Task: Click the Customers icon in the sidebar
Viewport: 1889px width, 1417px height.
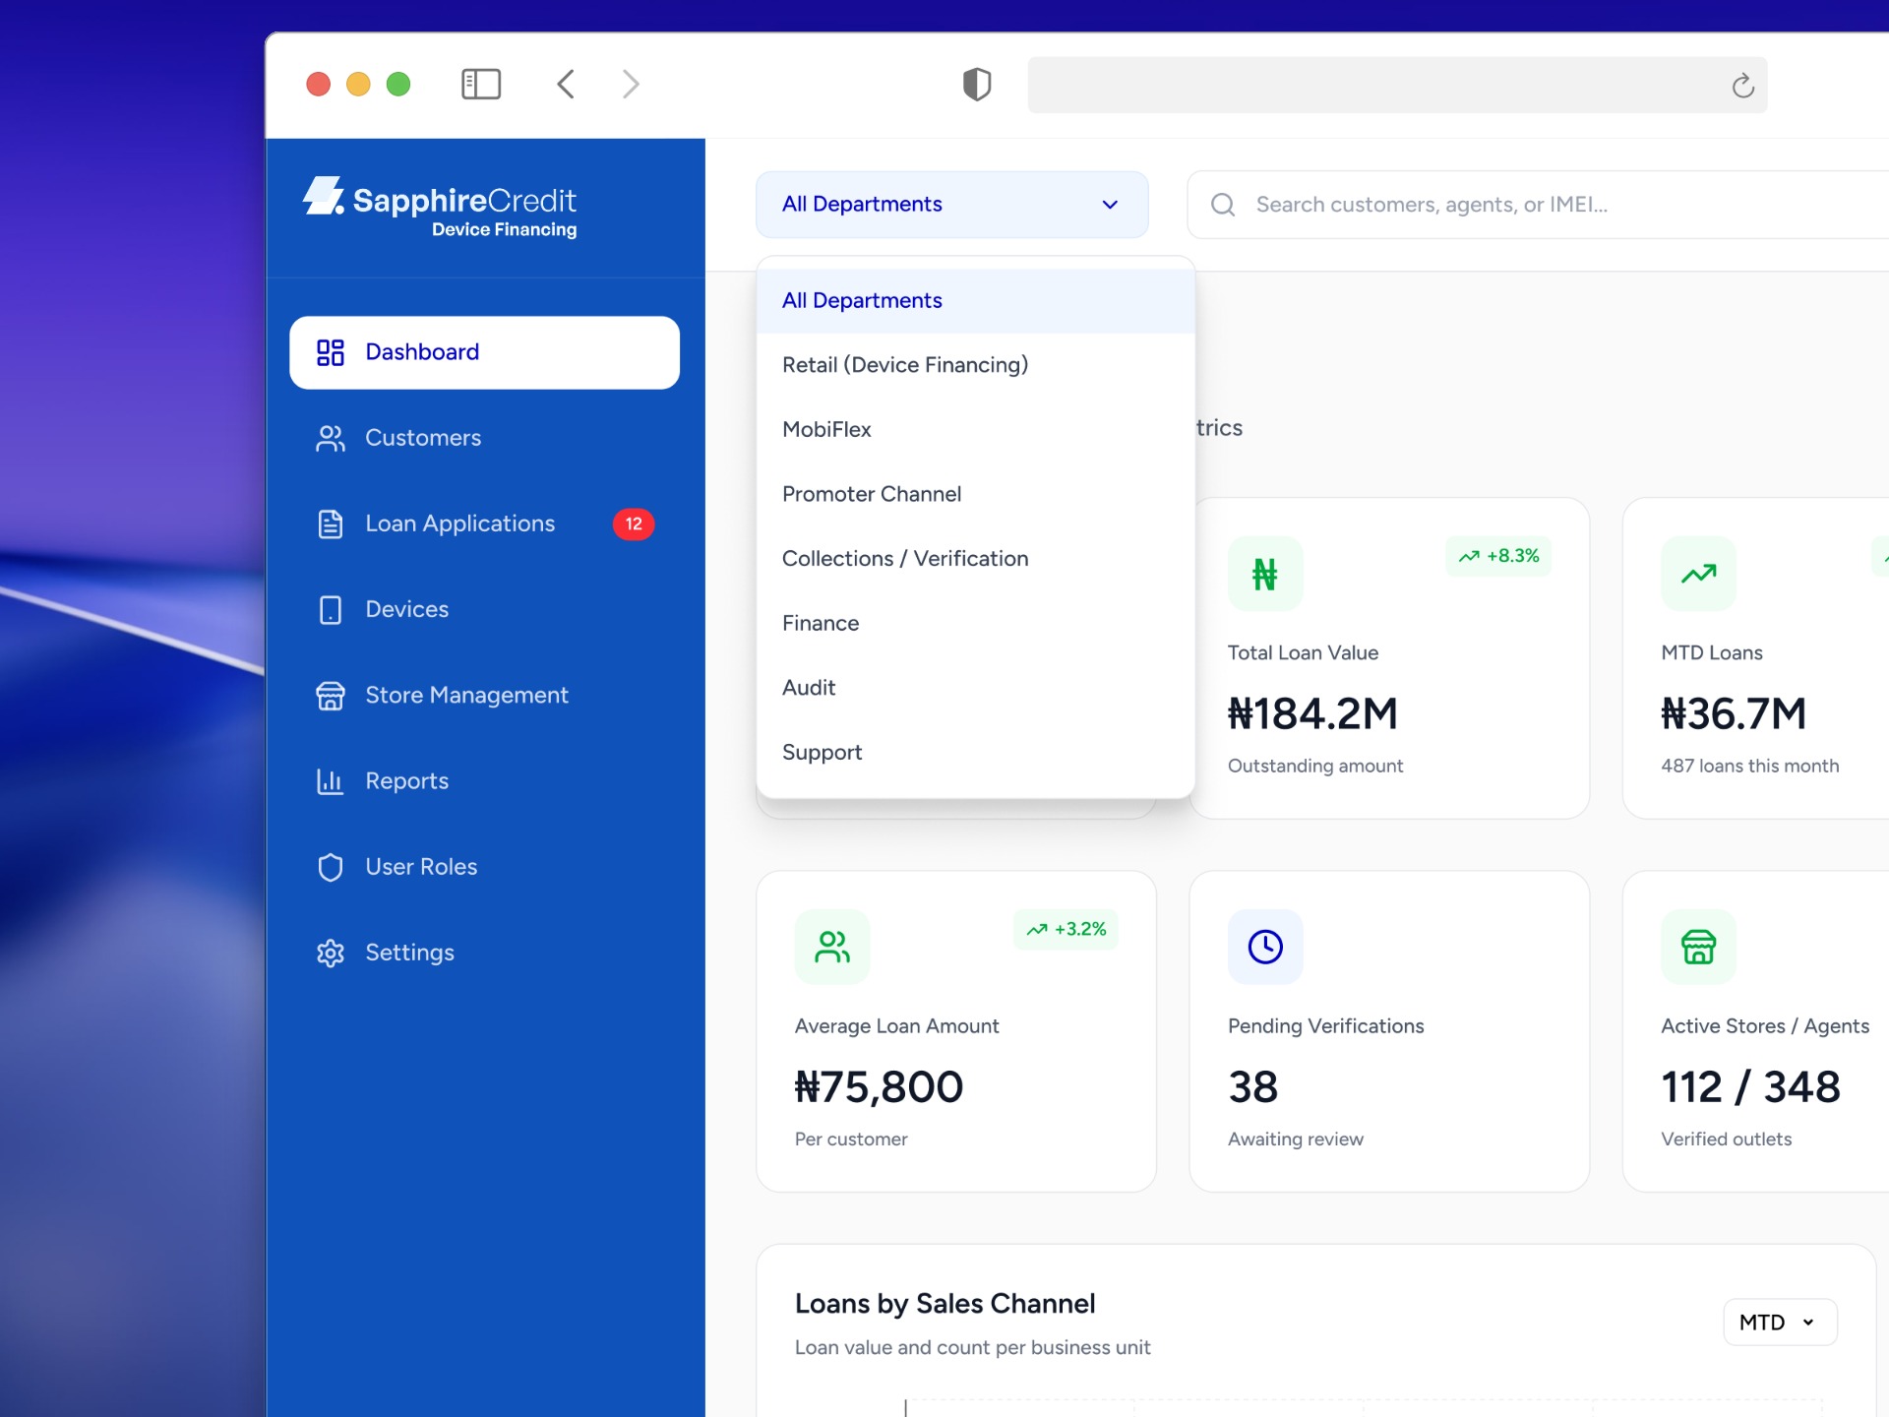Action: coord(330,438)
